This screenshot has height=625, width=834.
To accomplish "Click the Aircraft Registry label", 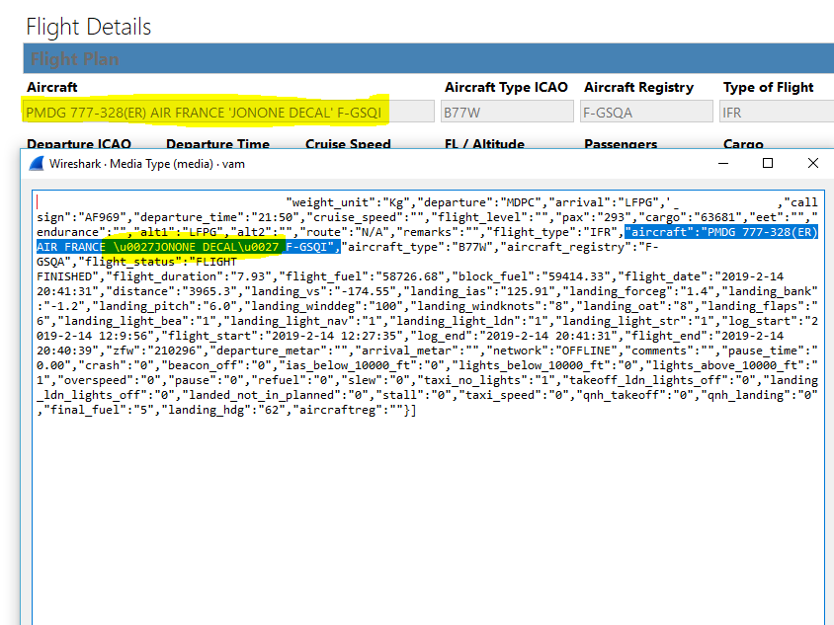I will pyautogui.click(x=638, y=87).
